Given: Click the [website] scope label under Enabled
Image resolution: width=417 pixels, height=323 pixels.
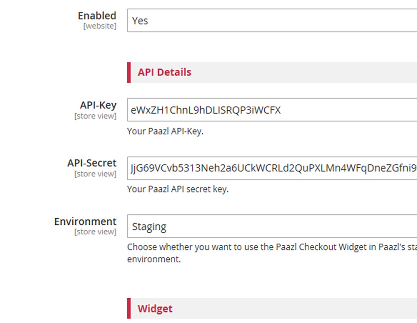Looking at the screenshot, I should tap(100, 26).
